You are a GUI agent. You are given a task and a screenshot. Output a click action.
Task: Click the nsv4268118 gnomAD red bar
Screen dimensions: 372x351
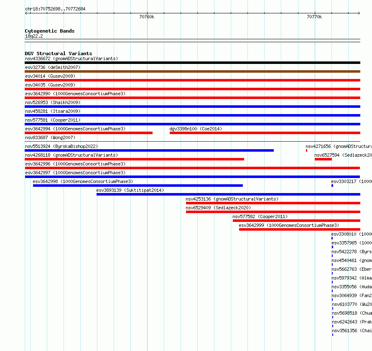tap(134, 159)
